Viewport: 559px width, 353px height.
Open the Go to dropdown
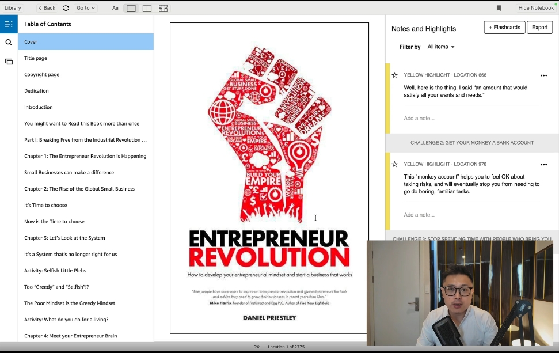86,8
